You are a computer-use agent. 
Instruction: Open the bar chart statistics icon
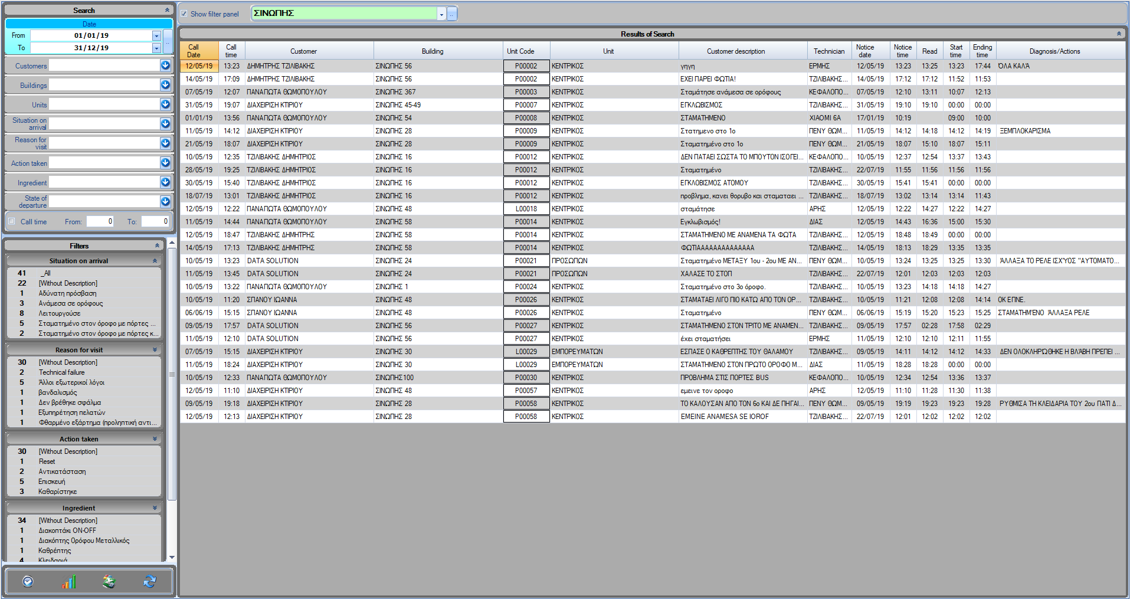point(68,582)
